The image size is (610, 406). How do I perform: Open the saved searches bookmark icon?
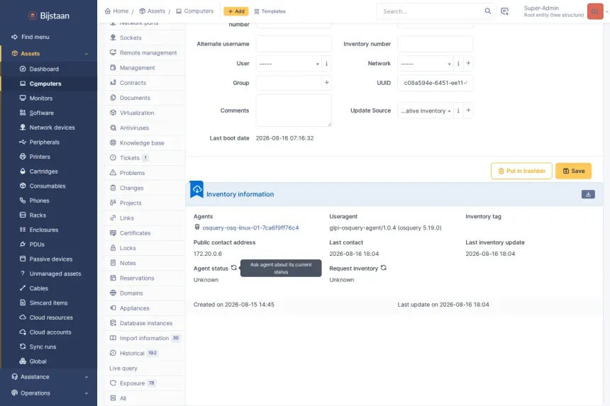pyautogui.click(x=504, y=11)
